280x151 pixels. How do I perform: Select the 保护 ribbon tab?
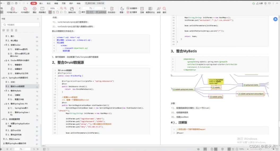(71, 3)
